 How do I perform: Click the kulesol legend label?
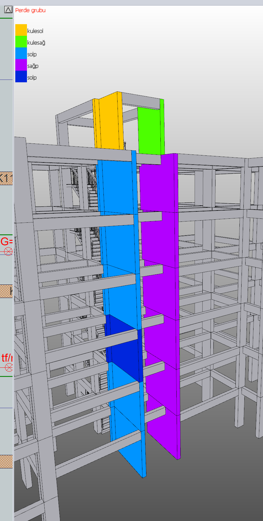[x=35, y=31]
